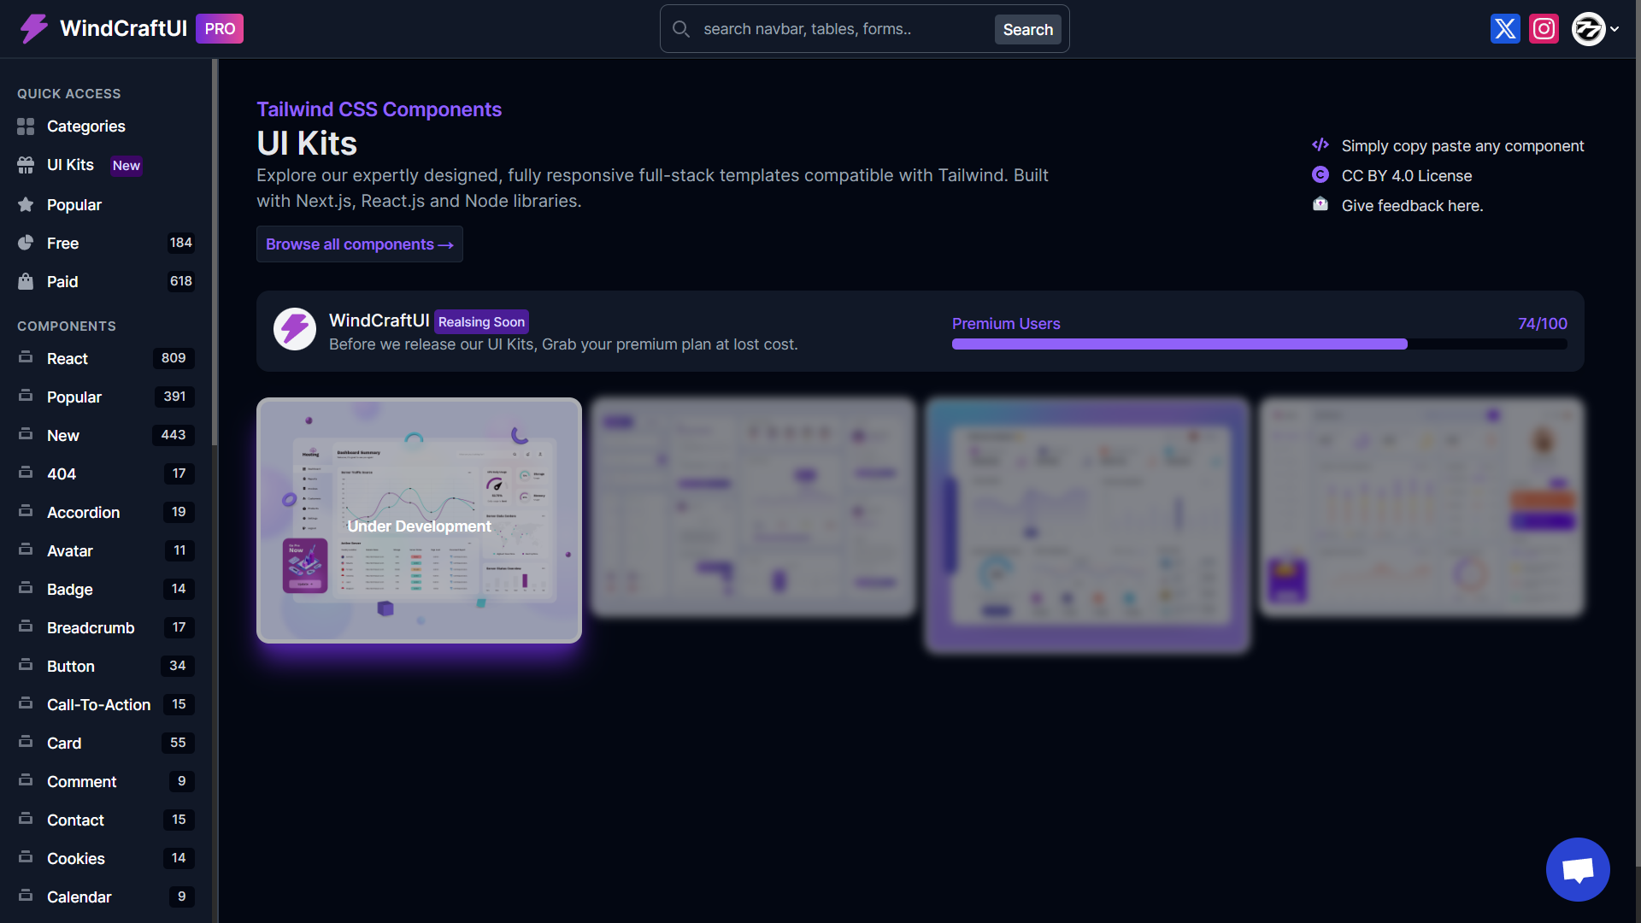Click the PRO badge beside the logo
Image resolution: width=1641 pixels, height=923 pixels.
(x=220, y=29)
